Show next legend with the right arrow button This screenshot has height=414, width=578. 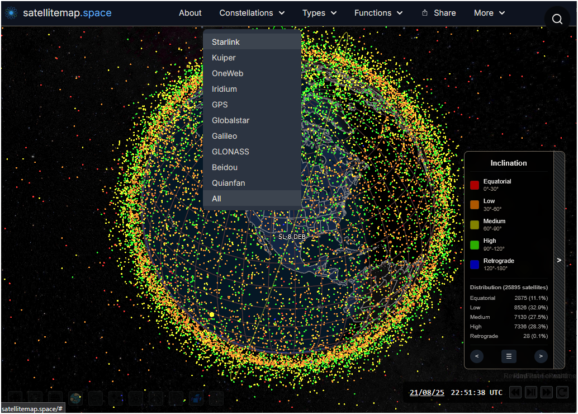pyautogui.click(x=541, y=356)
